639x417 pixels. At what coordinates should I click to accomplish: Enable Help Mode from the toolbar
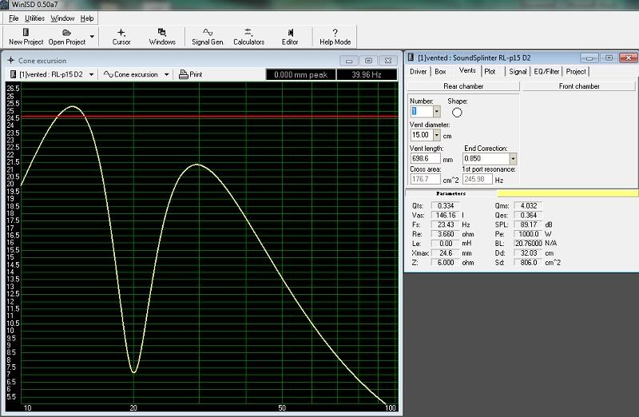click(335, 36)
